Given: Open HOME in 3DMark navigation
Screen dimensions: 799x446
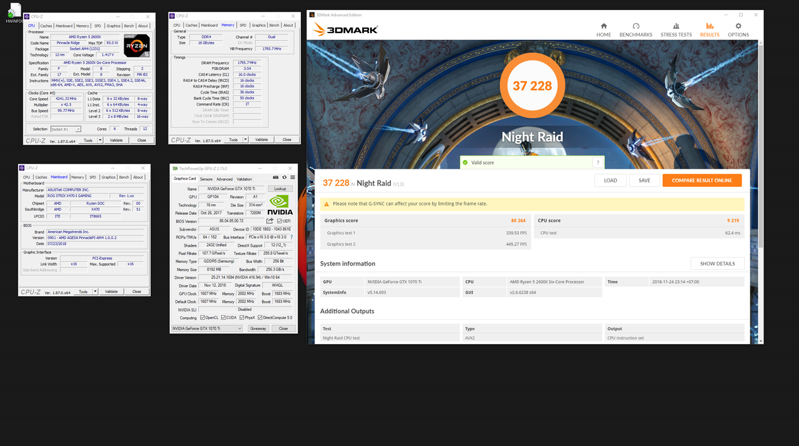Looking at the screenshot, I should pyautogui.click(x=604, y=30).
